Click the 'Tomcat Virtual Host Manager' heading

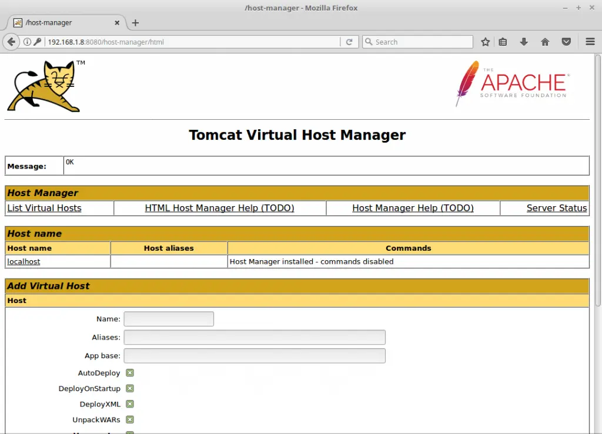click(297, 135)
